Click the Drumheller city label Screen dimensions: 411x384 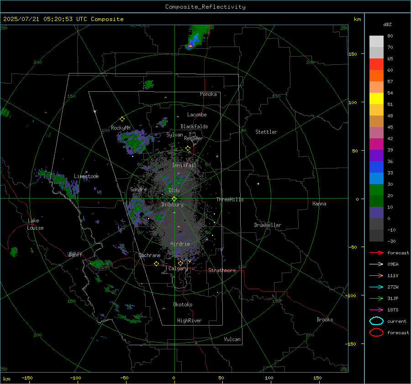click(268, 225)
